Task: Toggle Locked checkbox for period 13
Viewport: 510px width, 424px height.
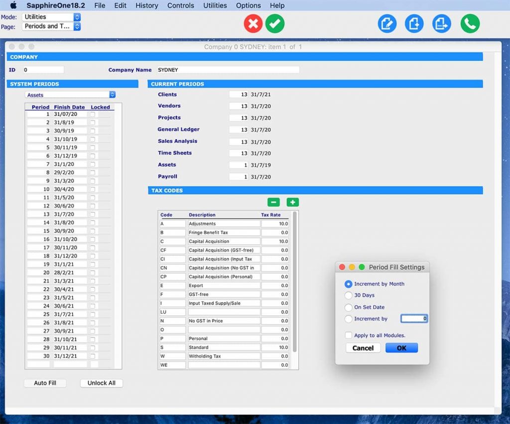Action: pyautogui.click(x=93, y=214)
